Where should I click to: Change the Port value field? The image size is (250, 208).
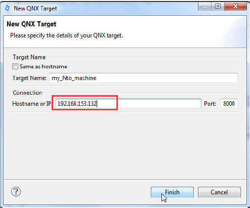pyautogui.click(x=229, y=103)
